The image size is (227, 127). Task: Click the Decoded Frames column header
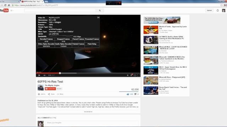(x=46, y=39)
